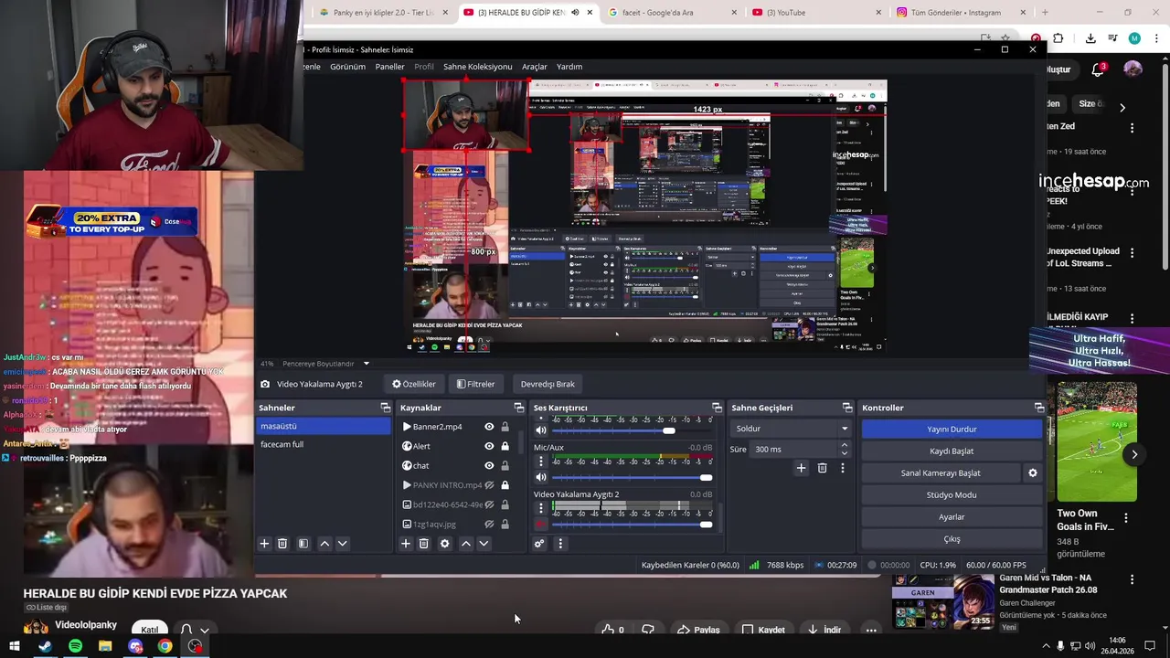This screenshot has width=1170, height=658.
Task: Open scene filters icon in Sahneler panel
Action: point(303,543)
